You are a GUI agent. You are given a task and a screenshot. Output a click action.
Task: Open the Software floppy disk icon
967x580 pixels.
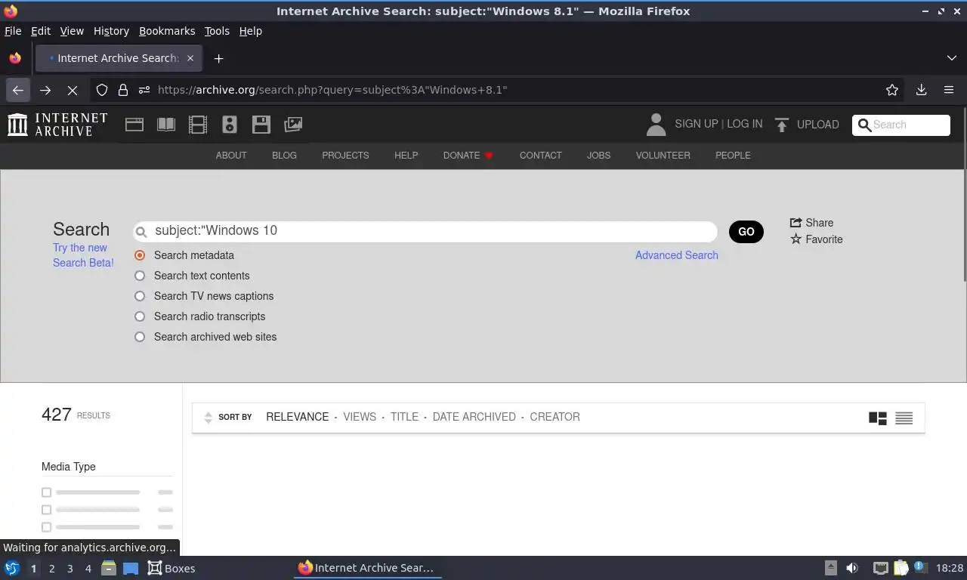[x=261, y=125]
